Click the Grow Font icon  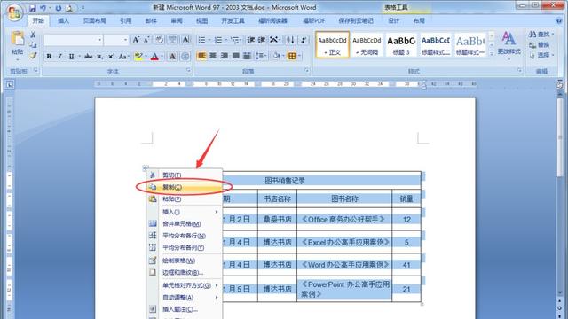click(136, 39)
